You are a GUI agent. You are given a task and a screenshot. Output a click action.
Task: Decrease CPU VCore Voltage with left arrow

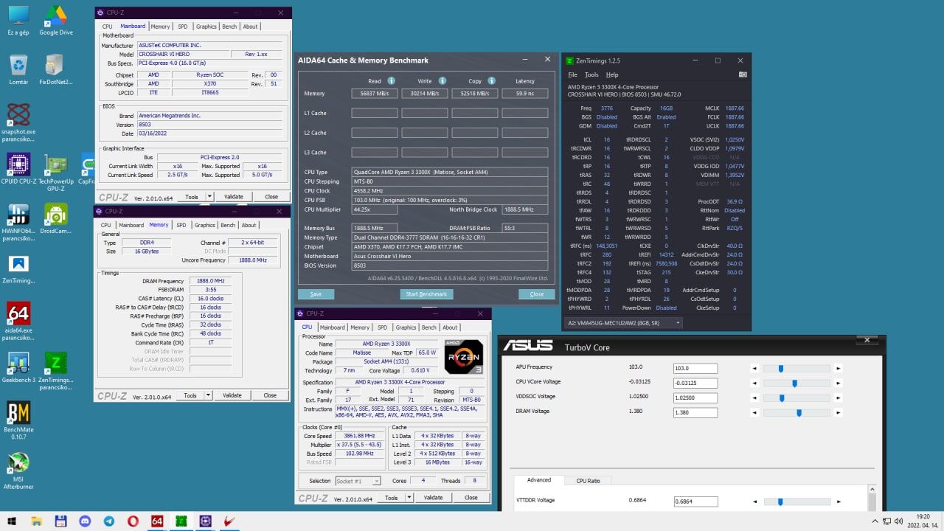coord(754,383)
